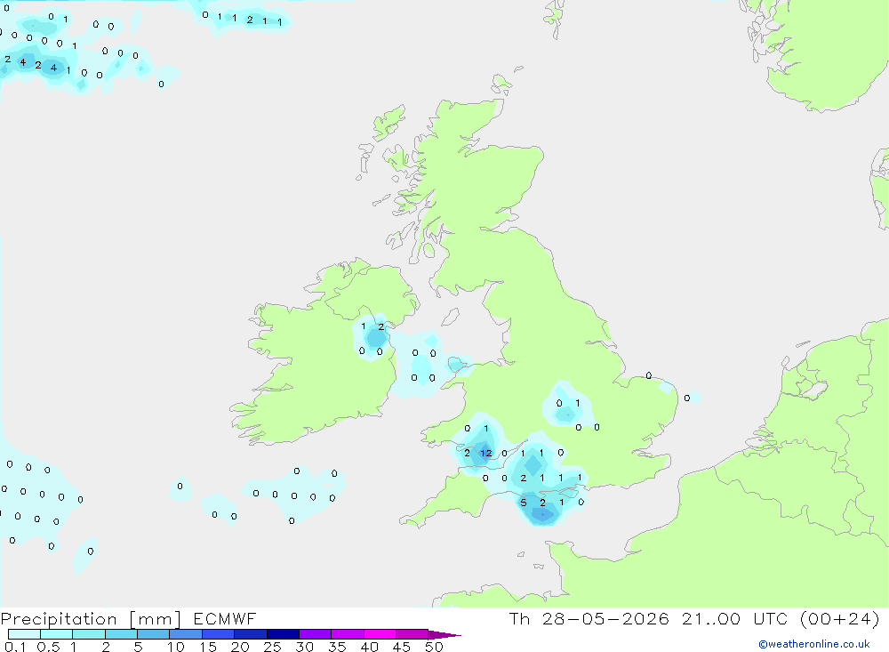
Task: Select the lightest 0.1–0.5 legend swatch
Action: click(24, 634)
